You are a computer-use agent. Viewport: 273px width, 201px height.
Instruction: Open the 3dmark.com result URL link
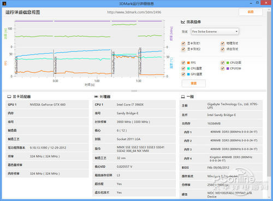pos(134,12)
